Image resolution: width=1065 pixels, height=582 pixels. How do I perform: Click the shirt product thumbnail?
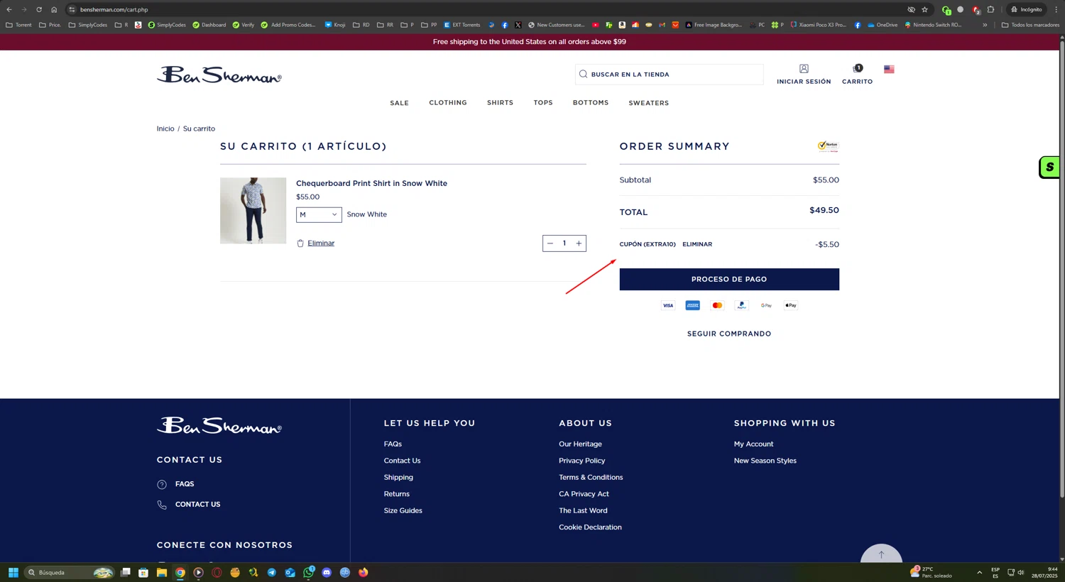(253, 211)
